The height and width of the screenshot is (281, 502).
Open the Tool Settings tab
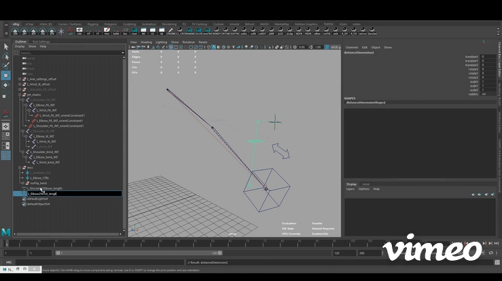coord(41,41)
